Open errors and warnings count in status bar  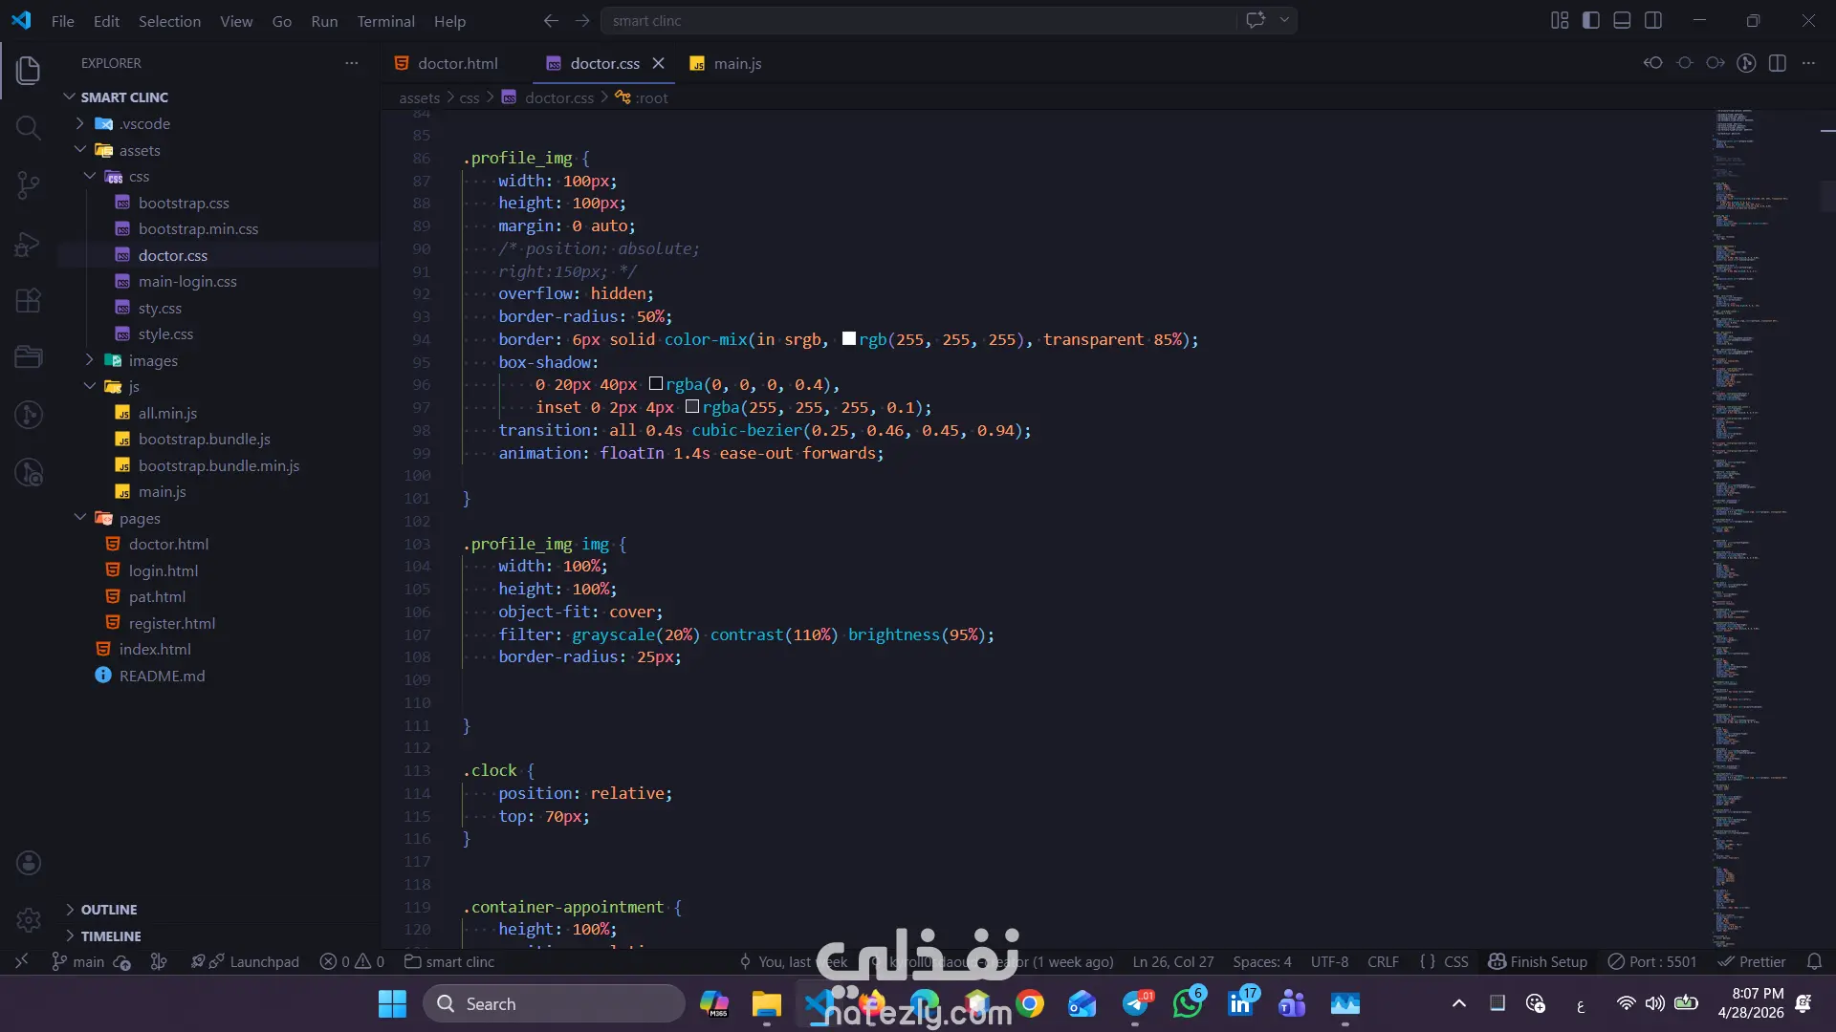[x=352, y=962]
